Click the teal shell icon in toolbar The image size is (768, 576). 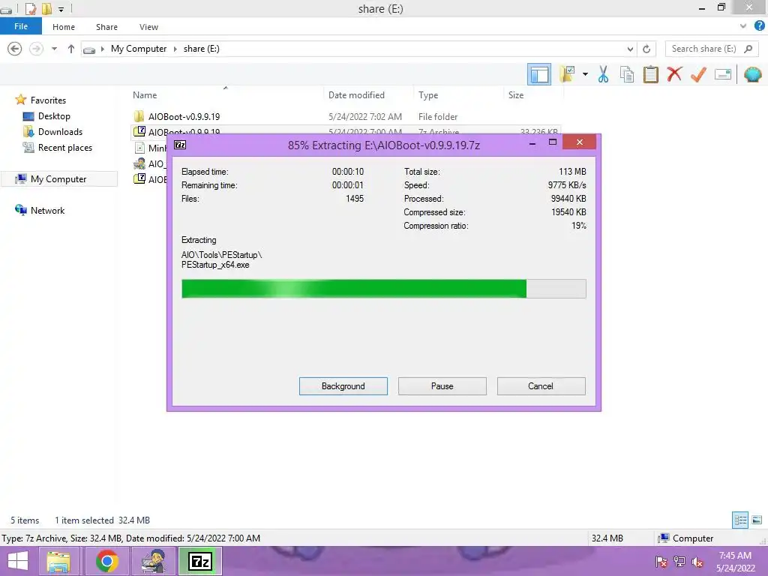point(752,74)
